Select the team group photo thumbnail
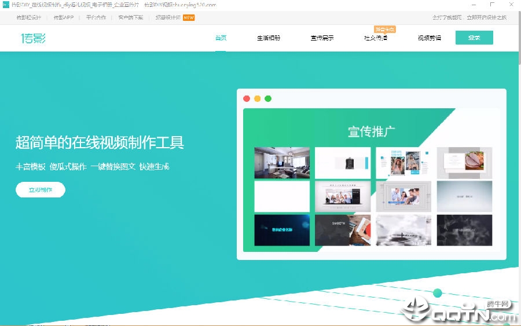This screenshot has height=326, width=521. pos(343,196)
